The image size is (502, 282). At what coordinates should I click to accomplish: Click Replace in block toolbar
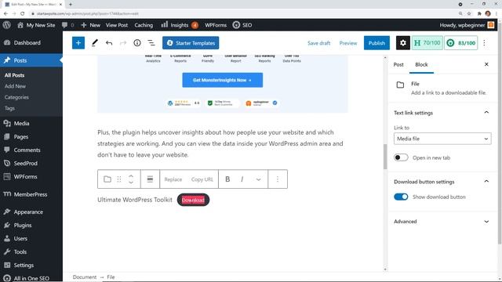(173, 179)
